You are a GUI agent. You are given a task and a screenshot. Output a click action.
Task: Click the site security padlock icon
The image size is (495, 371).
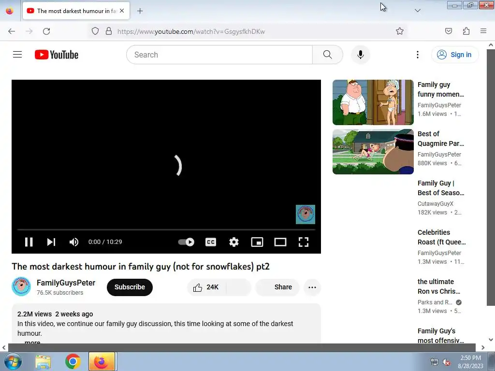(109, 31)
